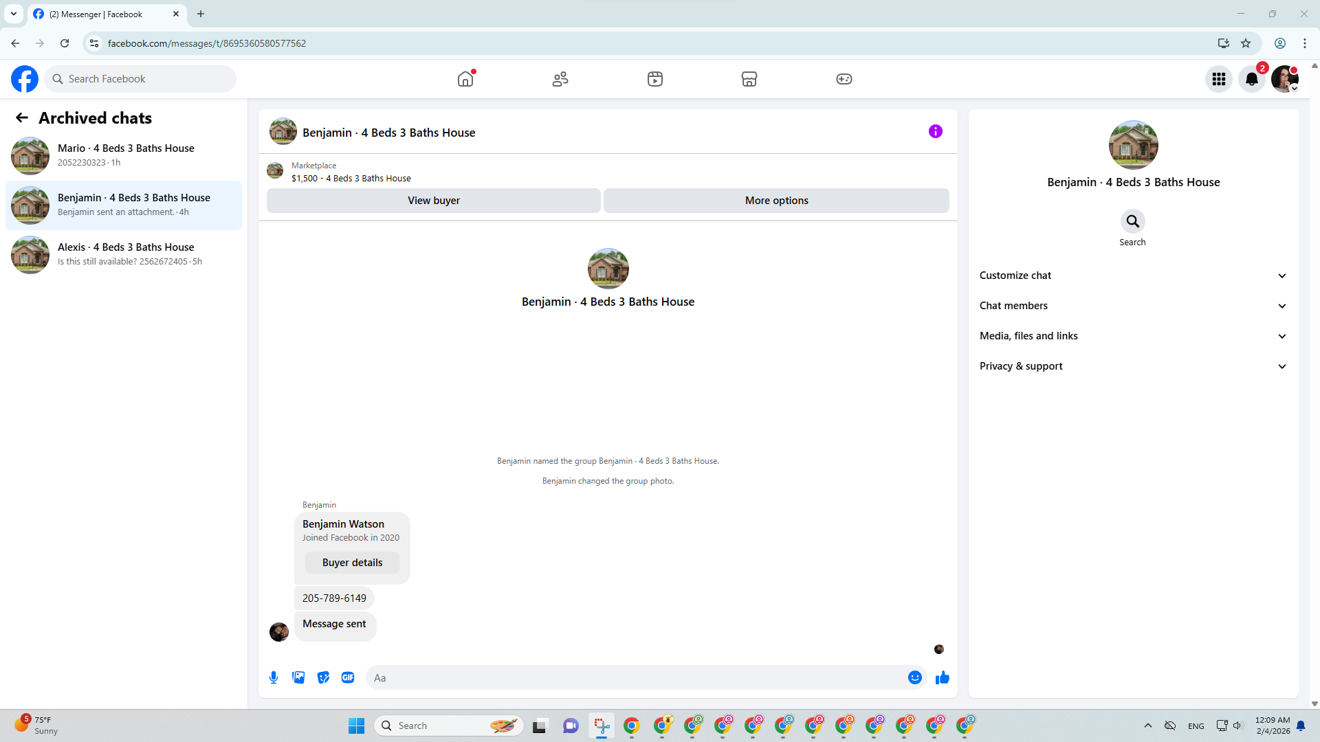Image resolution: width=1320 pixels, height=742 pixels.
Task: Search in conversation using the magnifier icon
Action: click(x=1132, y=221)
